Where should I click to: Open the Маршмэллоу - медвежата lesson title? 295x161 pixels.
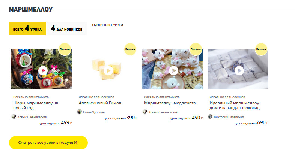point(170,103)
